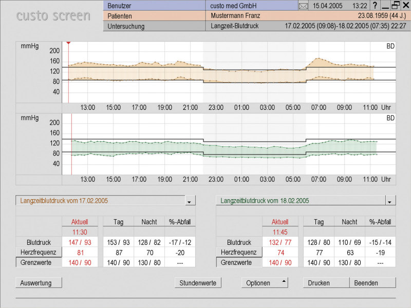This screenshot has width=411, height=308.
Task: Click the red time marker on the top chart
Action: (x=68, y=44)
